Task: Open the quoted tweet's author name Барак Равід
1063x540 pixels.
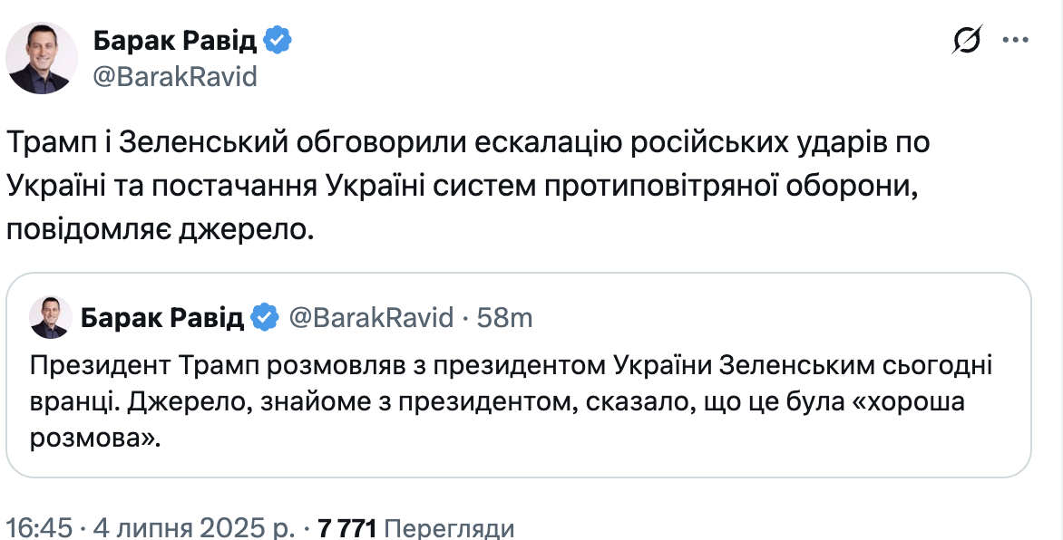Action: coord(161,317)
